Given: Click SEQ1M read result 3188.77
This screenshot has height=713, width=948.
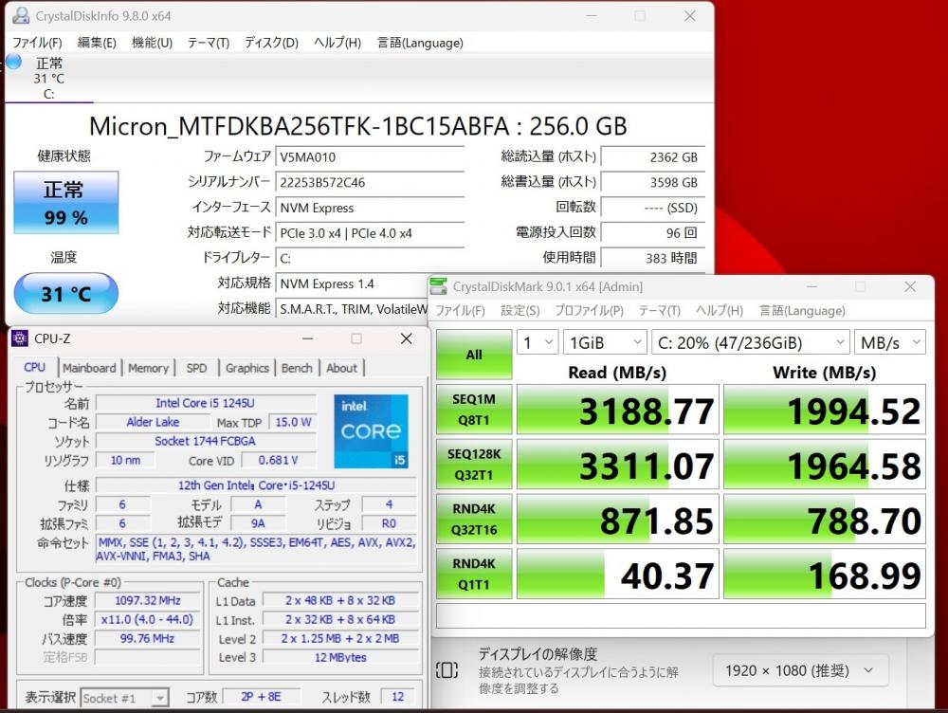Looking at the screenshot, I should (x=617, y=410).
